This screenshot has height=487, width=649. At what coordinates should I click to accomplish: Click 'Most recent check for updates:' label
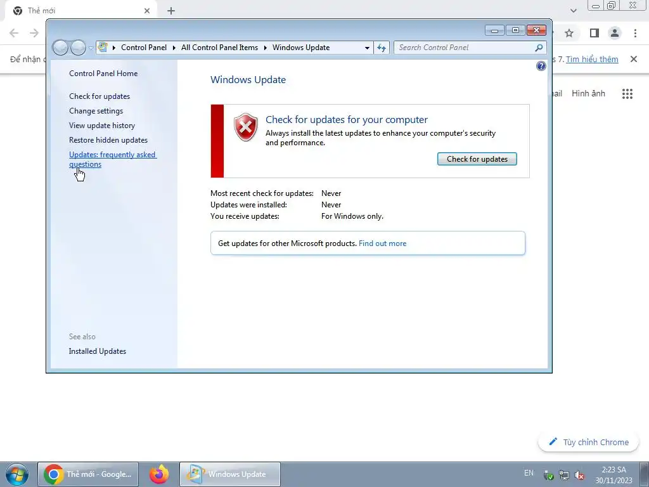[x=262, y=193]
